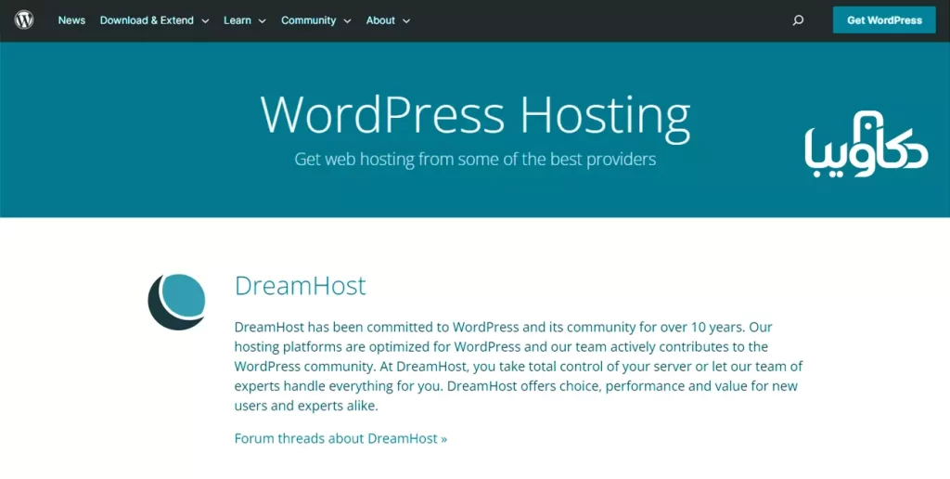
Task: Expand the chevron beside Community
Action: 347,20
